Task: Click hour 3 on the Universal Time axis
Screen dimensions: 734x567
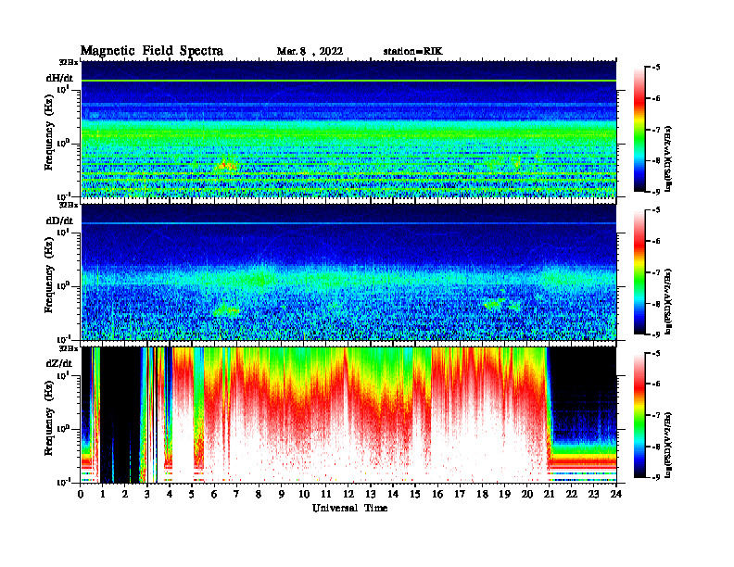Action: click(147, 494)
